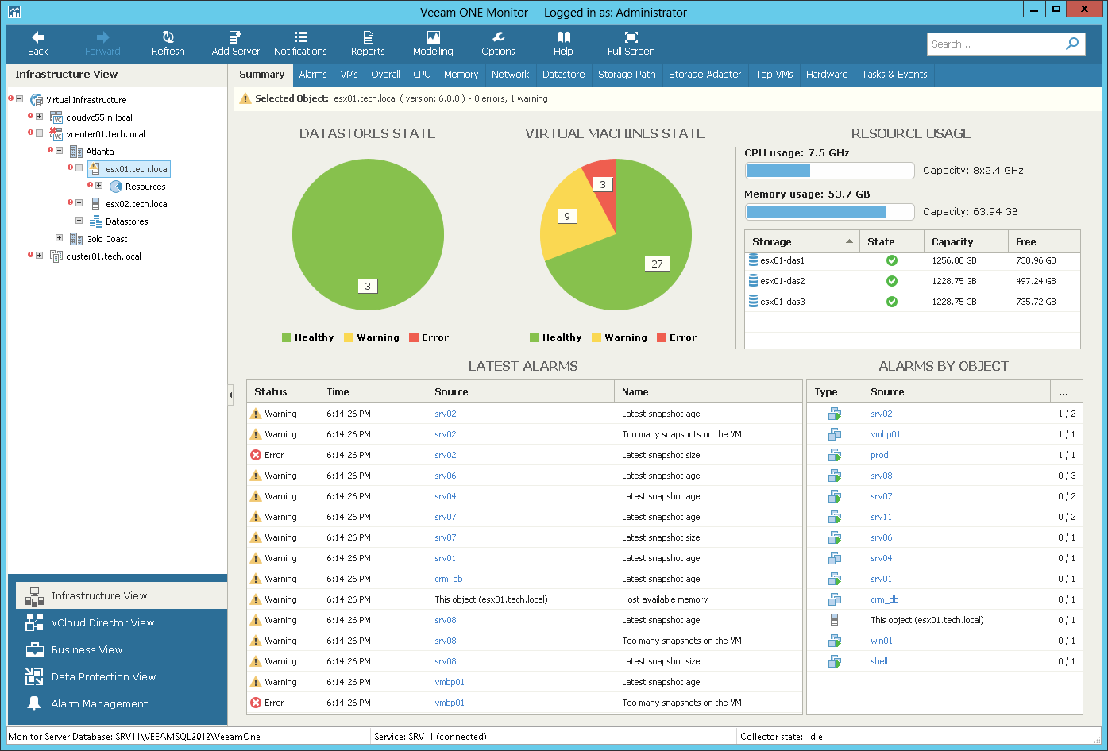Open win01 link in Alarms by Object
The width and height of the screenshot is (1108, 751).
882,641
